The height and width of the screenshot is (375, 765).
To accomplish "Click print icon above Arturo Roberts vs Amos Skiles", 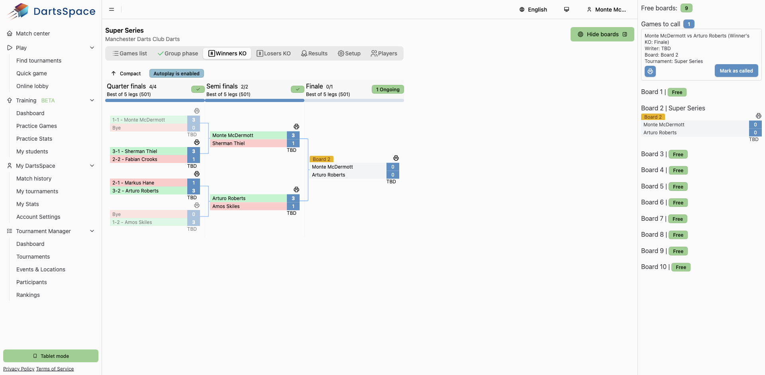I will click(x=296, y=190).
